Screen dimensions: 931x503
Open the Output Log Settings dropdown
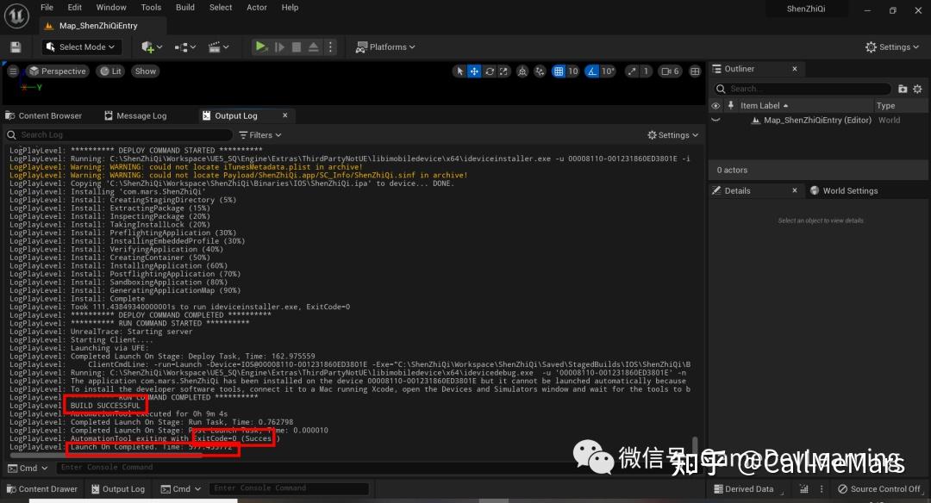click(672, 134)
